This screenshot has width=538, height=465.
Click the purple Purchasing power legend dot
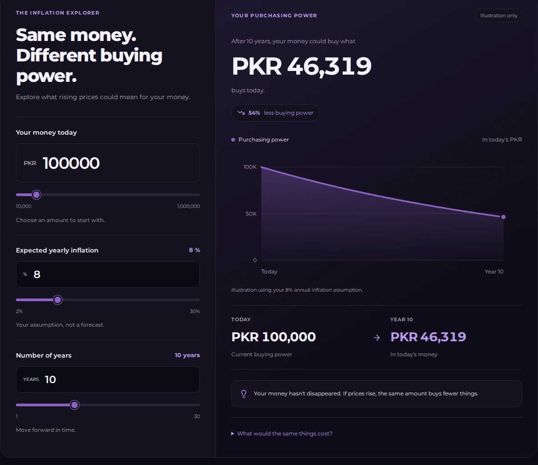[x=233, y=140]
